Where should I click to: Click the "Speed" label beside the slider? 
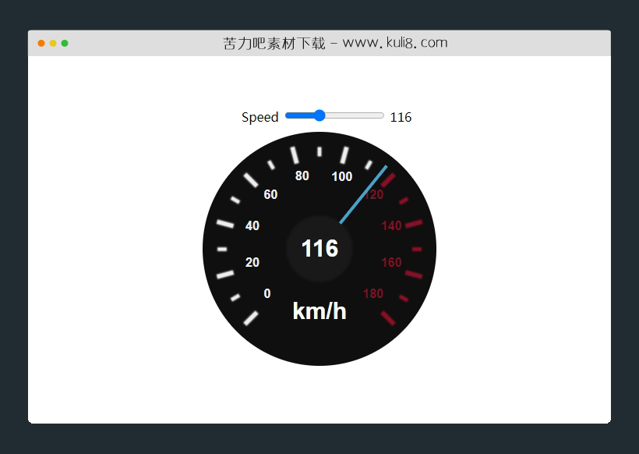coord(259,117)
